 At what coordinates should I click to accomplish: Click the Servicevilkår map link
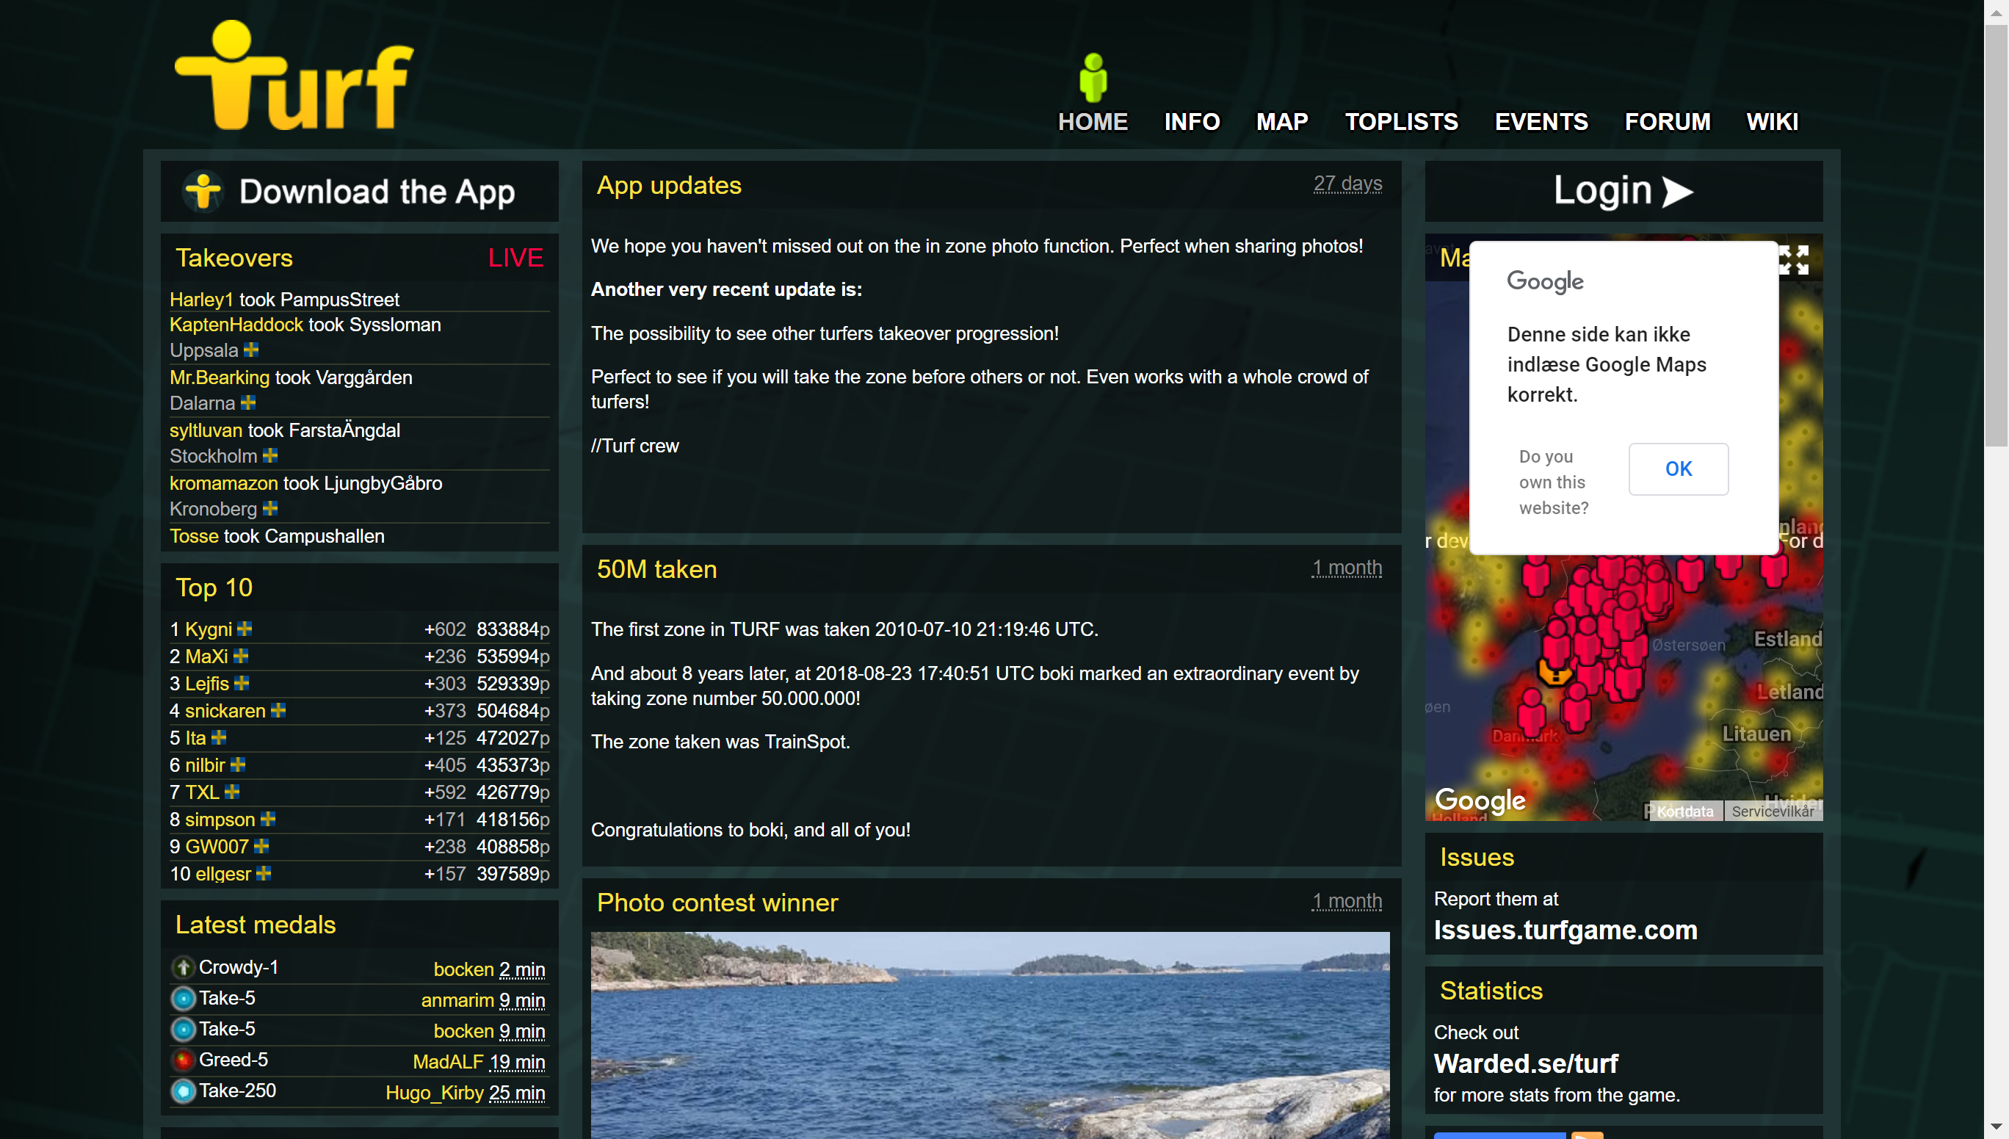tap(1772, 811)
